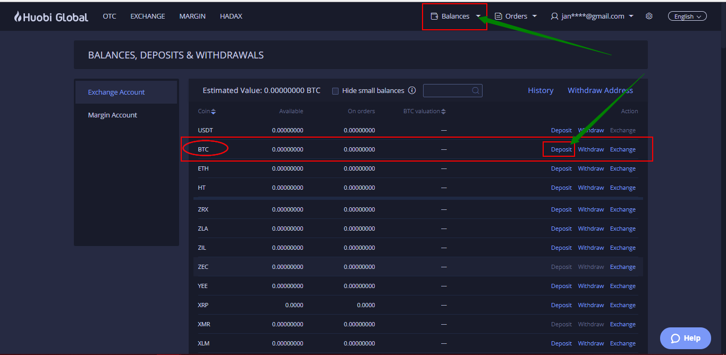Image resolution: width=726 pixels, height=355 pixels.
Task: Click Deposit in the ETH row
Action: [x=561, y=168]
